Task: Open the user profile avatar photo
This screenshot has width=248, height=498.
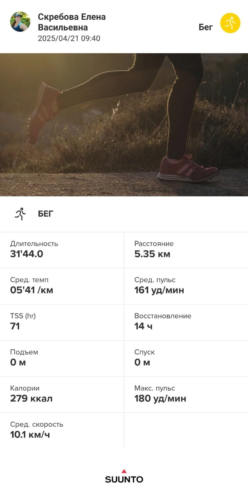Action: point(20,22)
